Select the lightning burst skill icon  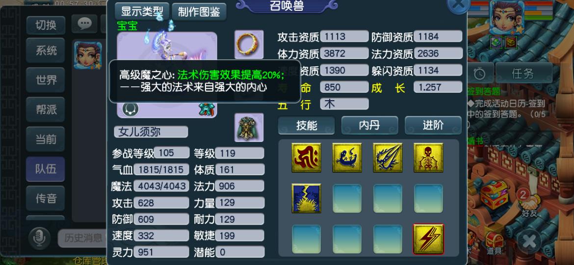click(306, 198)
